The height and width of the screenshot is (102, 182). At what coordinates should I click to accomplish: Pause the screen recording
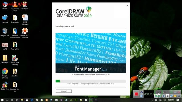click(x=142, y=96)
